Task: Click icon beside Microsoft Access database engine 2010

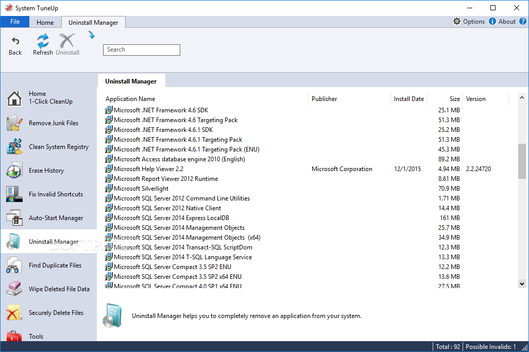Action: [109, 159]
